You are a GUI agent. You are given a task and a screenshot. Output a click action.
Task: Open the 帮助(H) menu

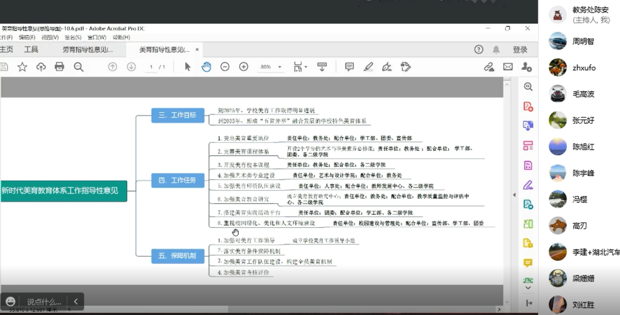[x=121, y=37]
